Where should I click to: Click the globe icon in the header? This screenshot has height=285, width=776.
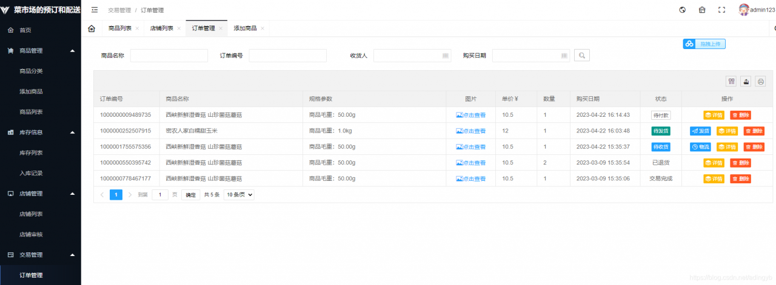pyautogui.click(x=683, y=10)
